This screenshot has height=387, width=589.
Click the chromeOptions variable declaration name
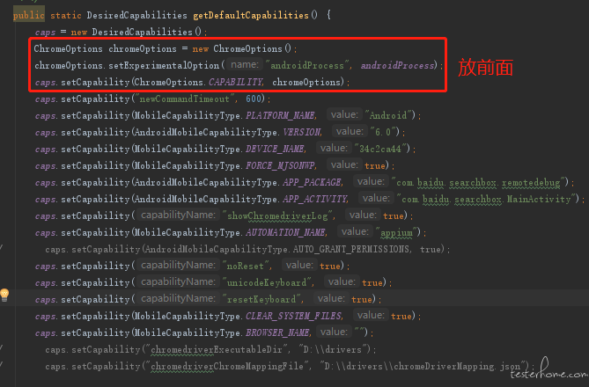tap(143, 48)
